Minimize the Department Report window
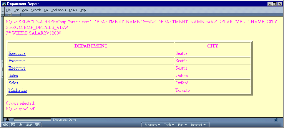The image size is (284, 128). [270, 4]
